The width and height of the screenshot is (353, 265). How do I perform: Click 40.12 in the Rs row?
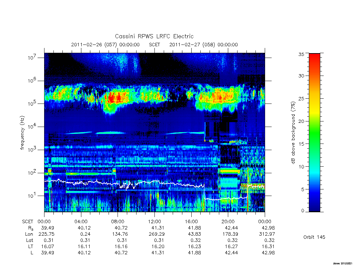click(x=84, y=228)
